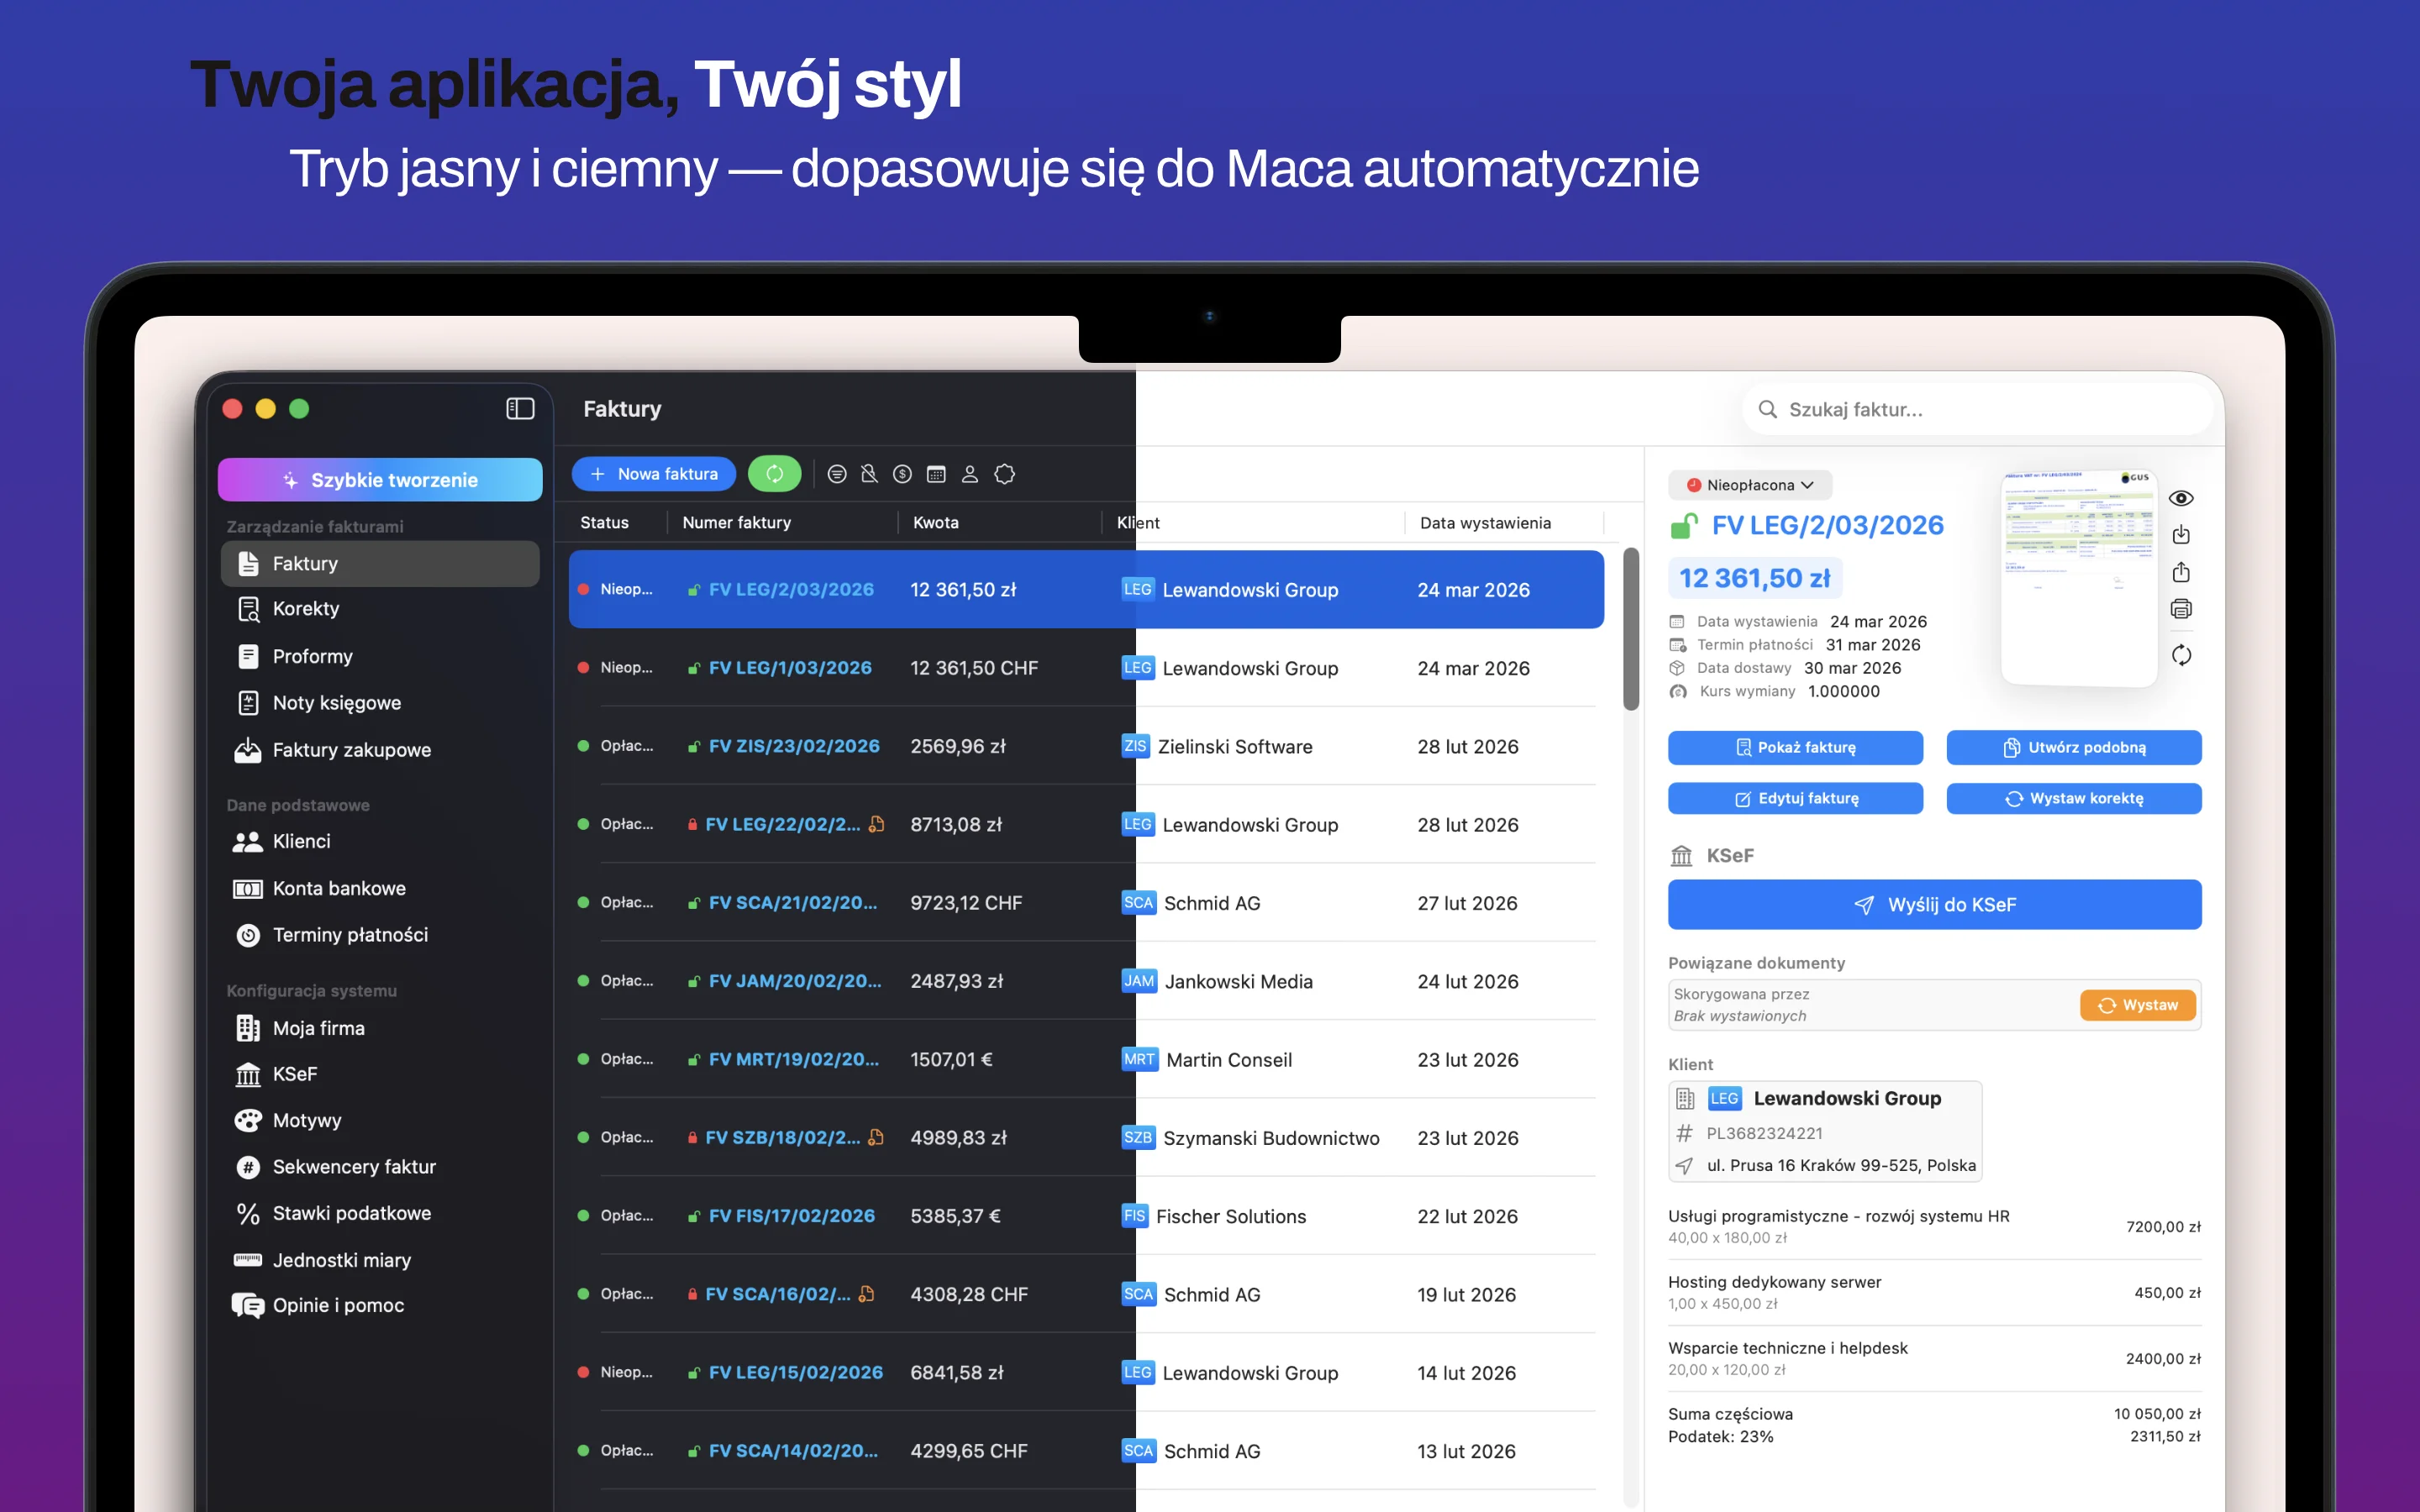The height and width of the screenshot is (1512, 2420).
Task: Click the Wystaw korektę button
Action: click(2074, 798)
